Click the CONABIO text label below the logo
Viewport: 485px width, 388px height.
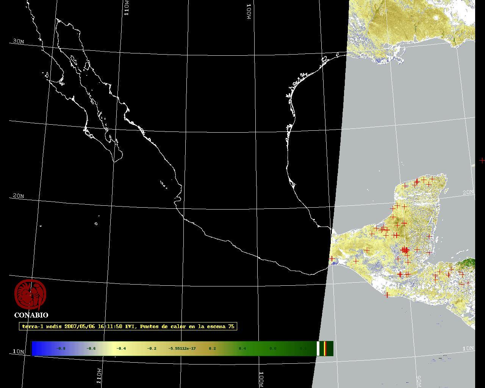[31, 315]
